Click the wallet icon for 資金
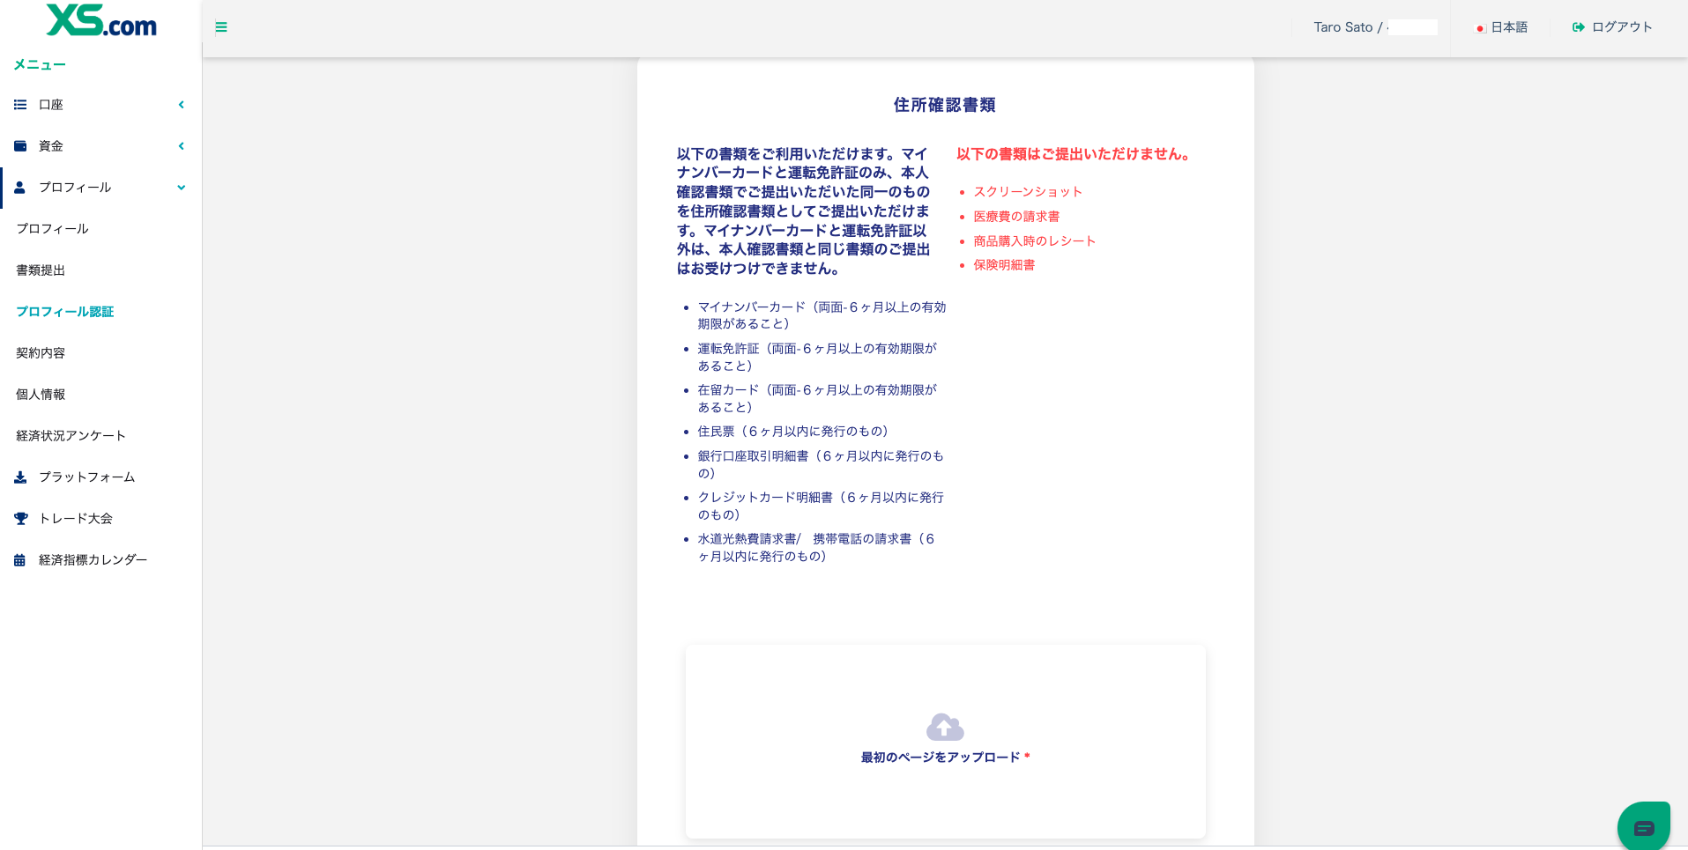This screenshot has width=1688, height=850. [20, 146]
